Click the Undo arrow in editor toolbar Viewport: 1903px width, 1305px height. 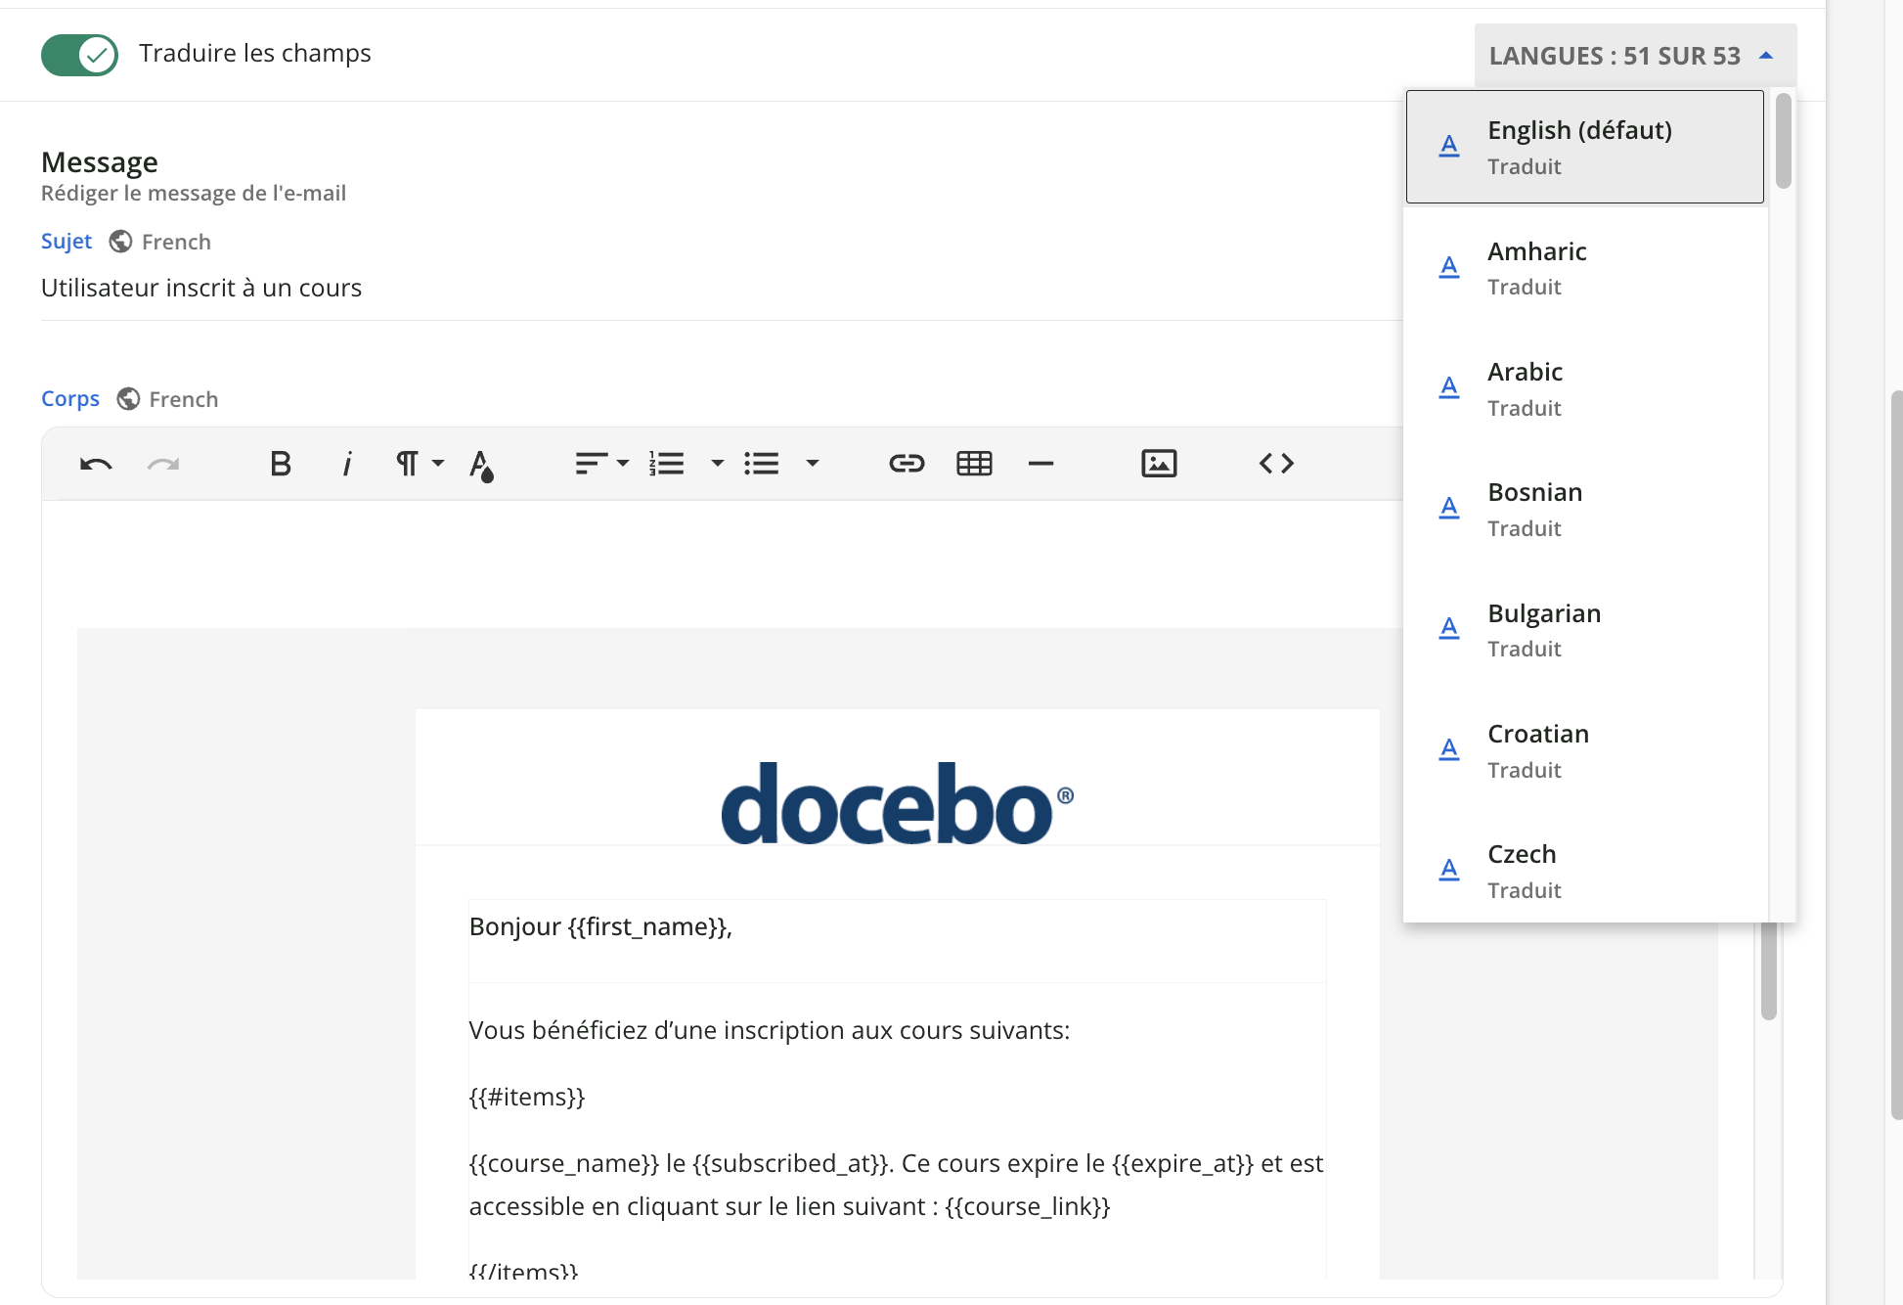[x=96, y=464]
